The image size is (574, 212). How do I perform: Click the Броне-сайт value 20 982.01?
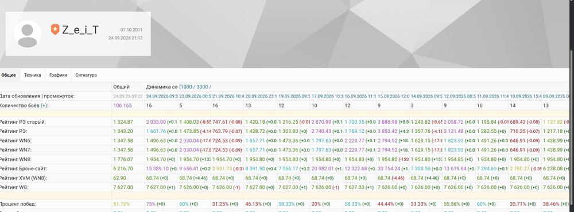323,169
